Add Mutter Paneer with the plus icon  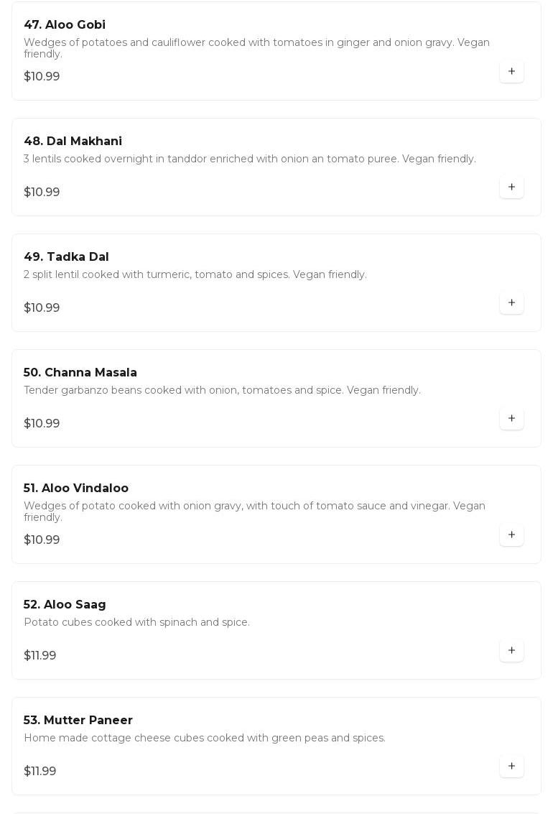pyautogui.click(x=511, y=767)
